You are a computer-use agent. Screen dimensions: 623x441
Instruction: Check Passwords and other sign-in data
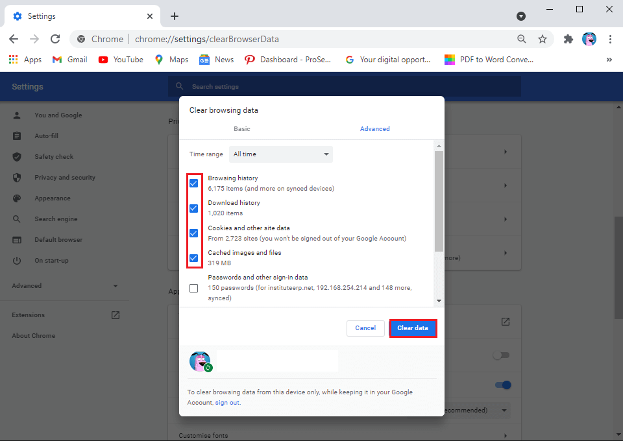point(193,288)
